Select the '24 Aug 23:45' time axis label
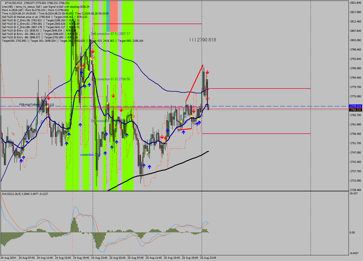Image resolution: width=363 pixels, height=261 pixels. [99, 258]
